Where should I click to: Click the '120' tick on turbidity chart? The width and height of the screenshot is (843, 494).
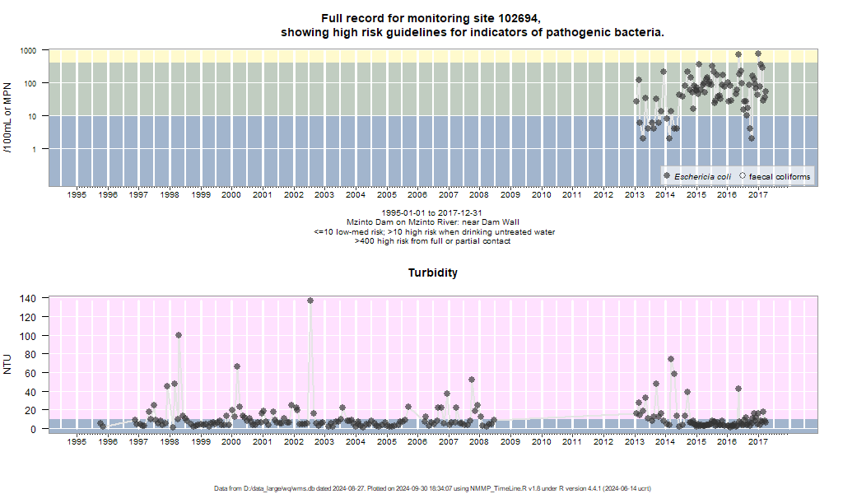[x=28, y=317]
